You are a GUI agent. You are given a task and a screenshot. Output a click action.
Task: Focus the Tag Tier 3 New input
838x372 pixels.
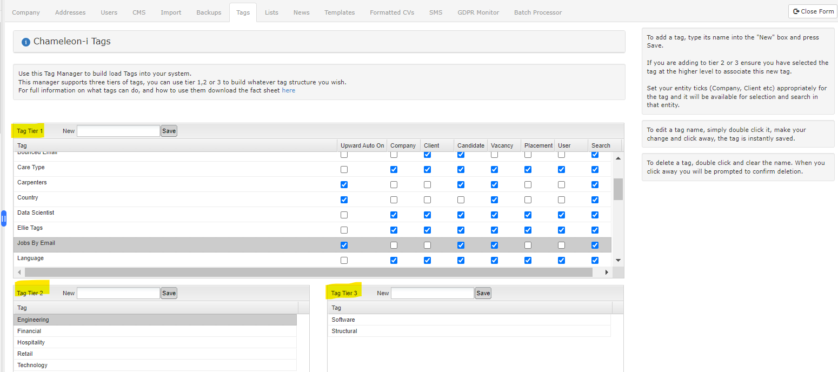(x=433, y=293)
